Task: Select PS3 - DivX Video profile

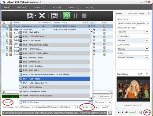Action: [54, 32]
